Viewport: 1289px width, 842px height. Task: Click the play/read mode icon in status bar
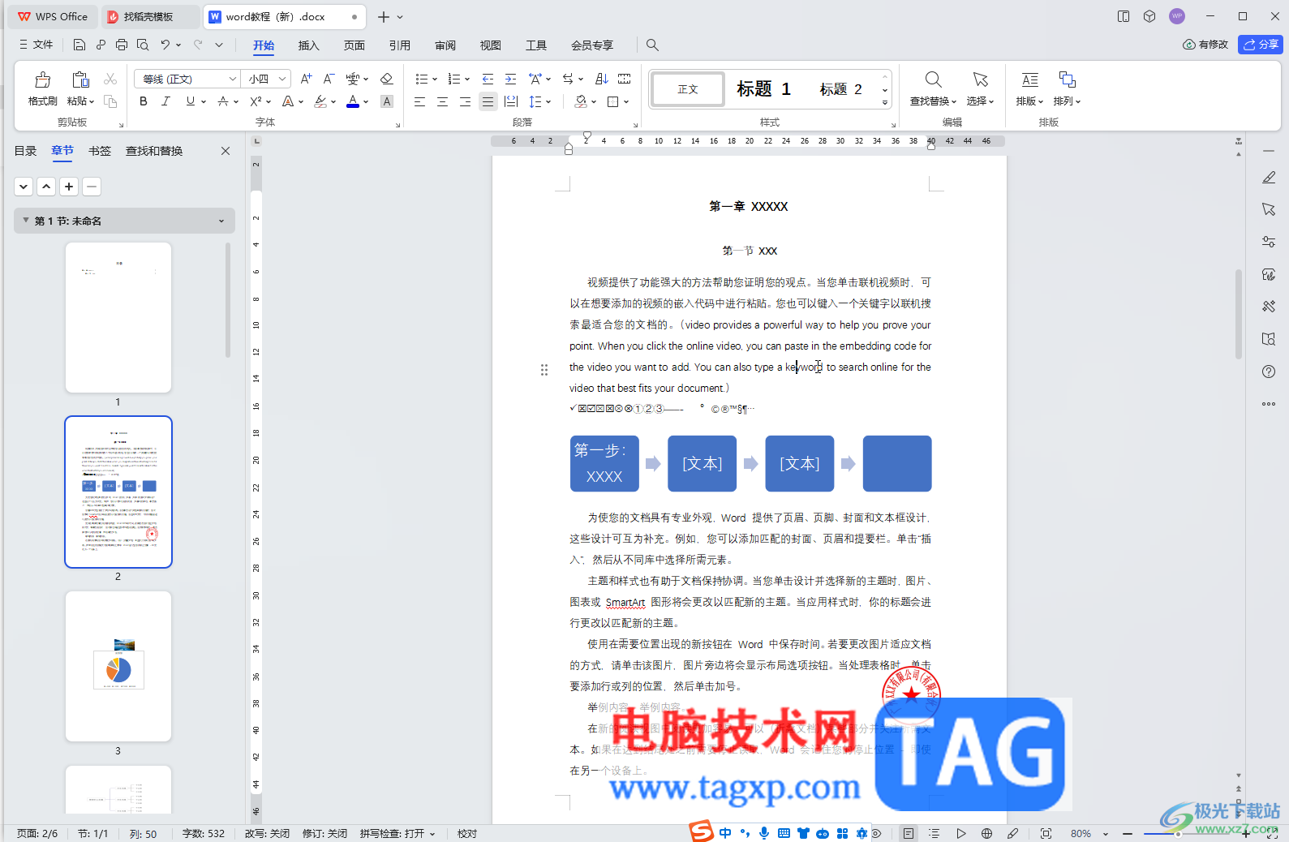point(960,833)
